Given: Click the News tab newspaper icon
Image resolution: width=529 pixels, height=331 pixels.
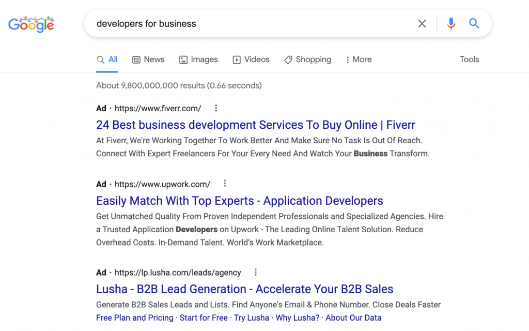Looking at the screenshot, I should tap(136, 60).
